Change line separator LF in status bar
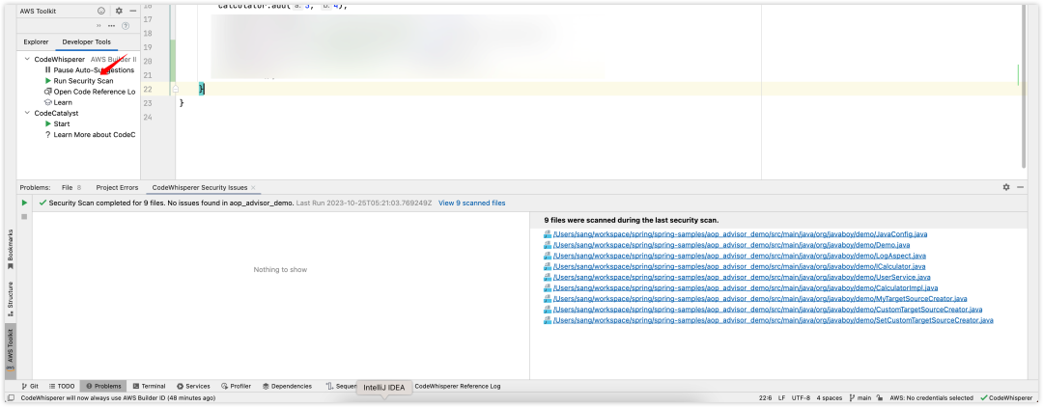1043x407 pixels. (x=781, y=397)
